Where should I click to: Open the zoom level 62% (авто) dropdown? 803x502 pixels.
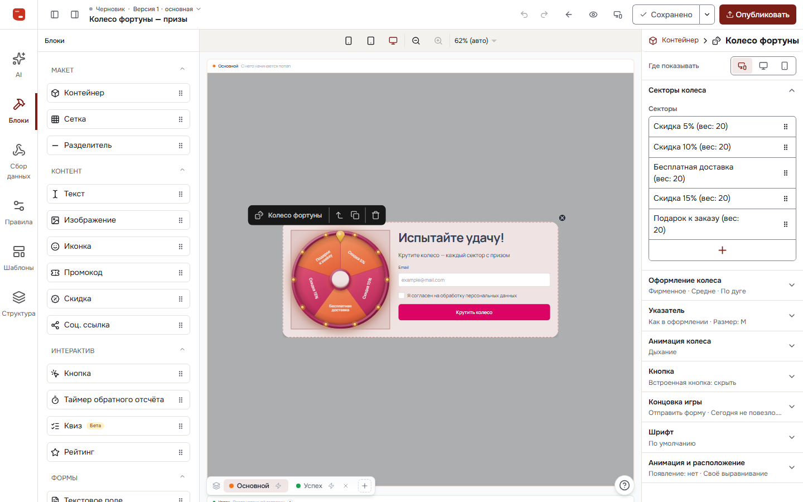(475, 41)
